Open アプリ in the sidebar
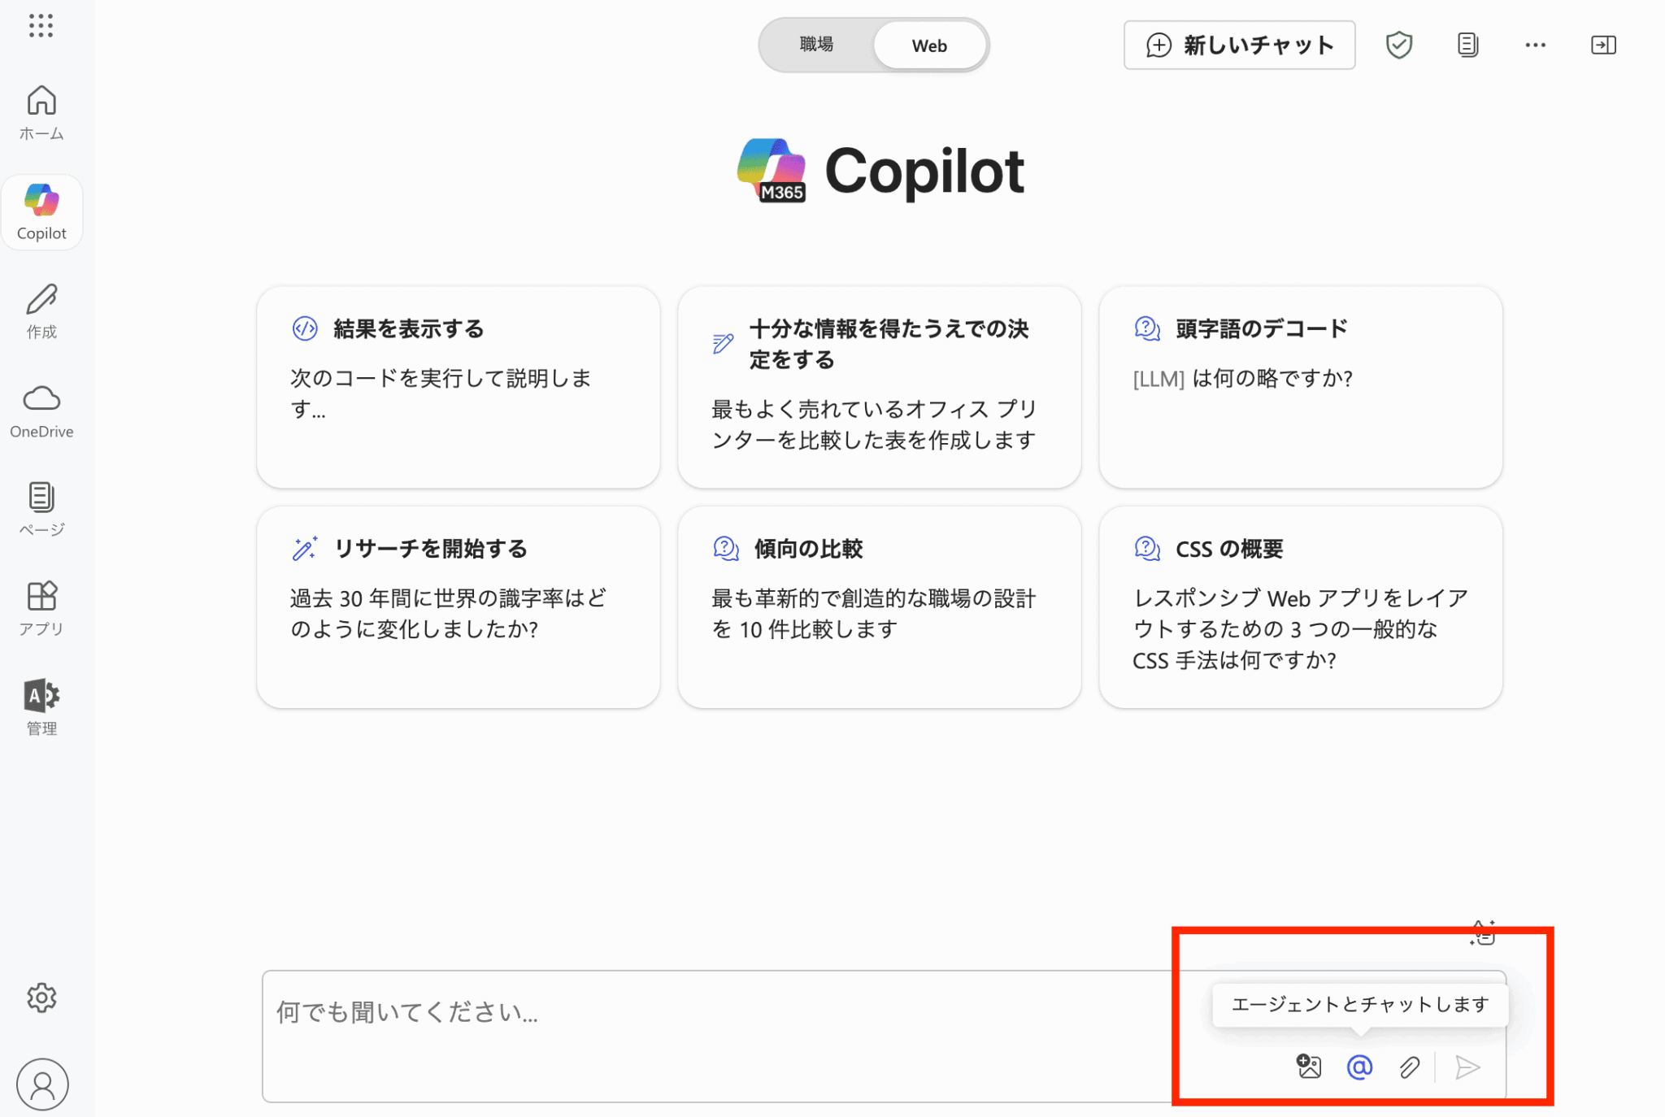The image size is (1665, 1117). [x=41, y=609]
